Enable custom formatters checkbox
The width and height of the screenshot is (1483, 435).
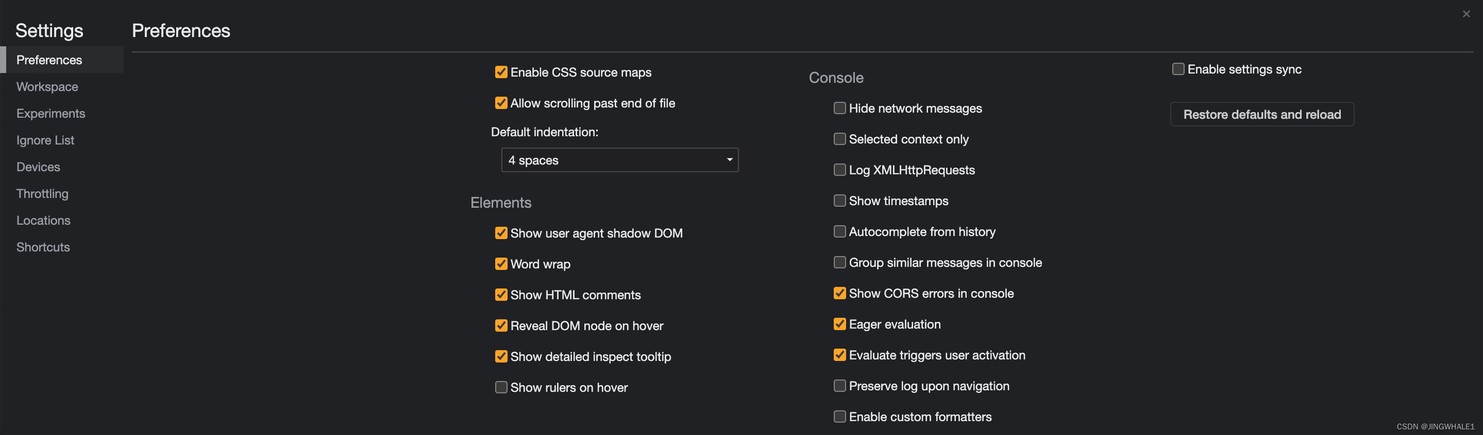click(839, 416)
